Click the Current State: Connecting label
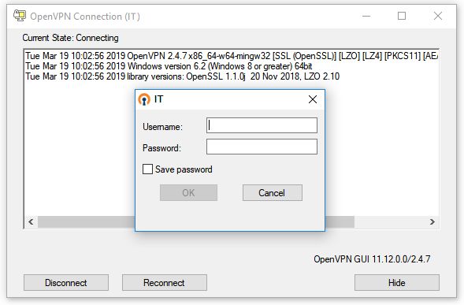Image resolution: width=464 pixels, height=305 pixels. pos(70,38)
